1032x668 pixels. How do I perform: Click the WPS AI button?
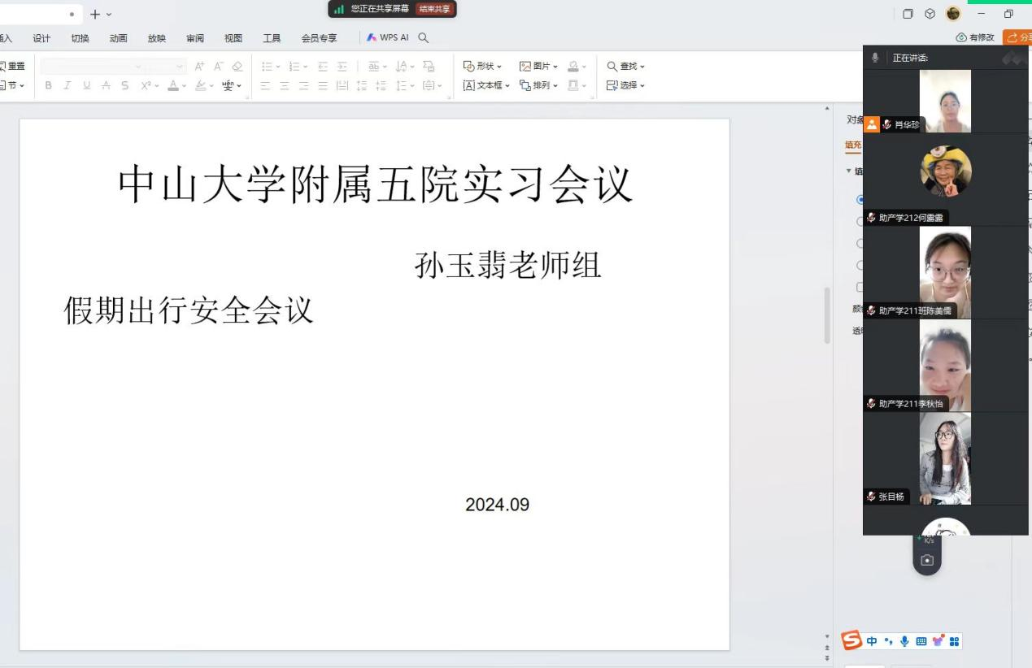pos(388,37)
